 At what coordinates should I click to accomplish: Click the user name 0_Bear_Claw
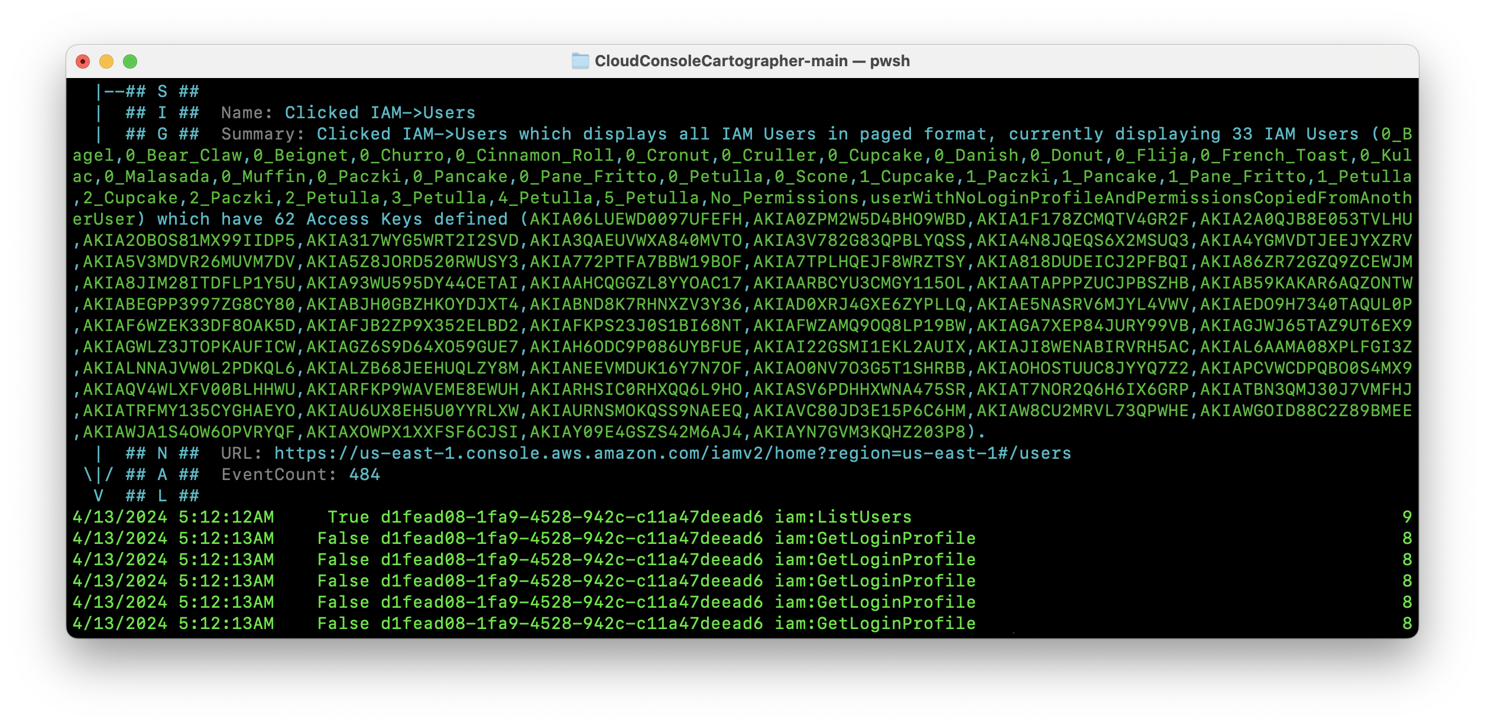(184, 155)
